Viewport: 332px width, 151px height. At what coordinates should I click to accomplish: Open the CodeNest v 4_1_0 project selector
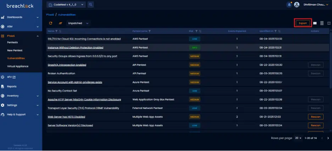[x=66, y=5]
